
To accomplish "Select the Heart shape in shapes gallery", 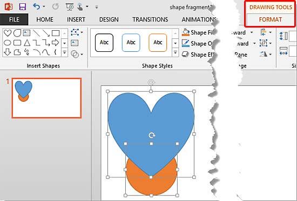I will click(x=8, y=33).
